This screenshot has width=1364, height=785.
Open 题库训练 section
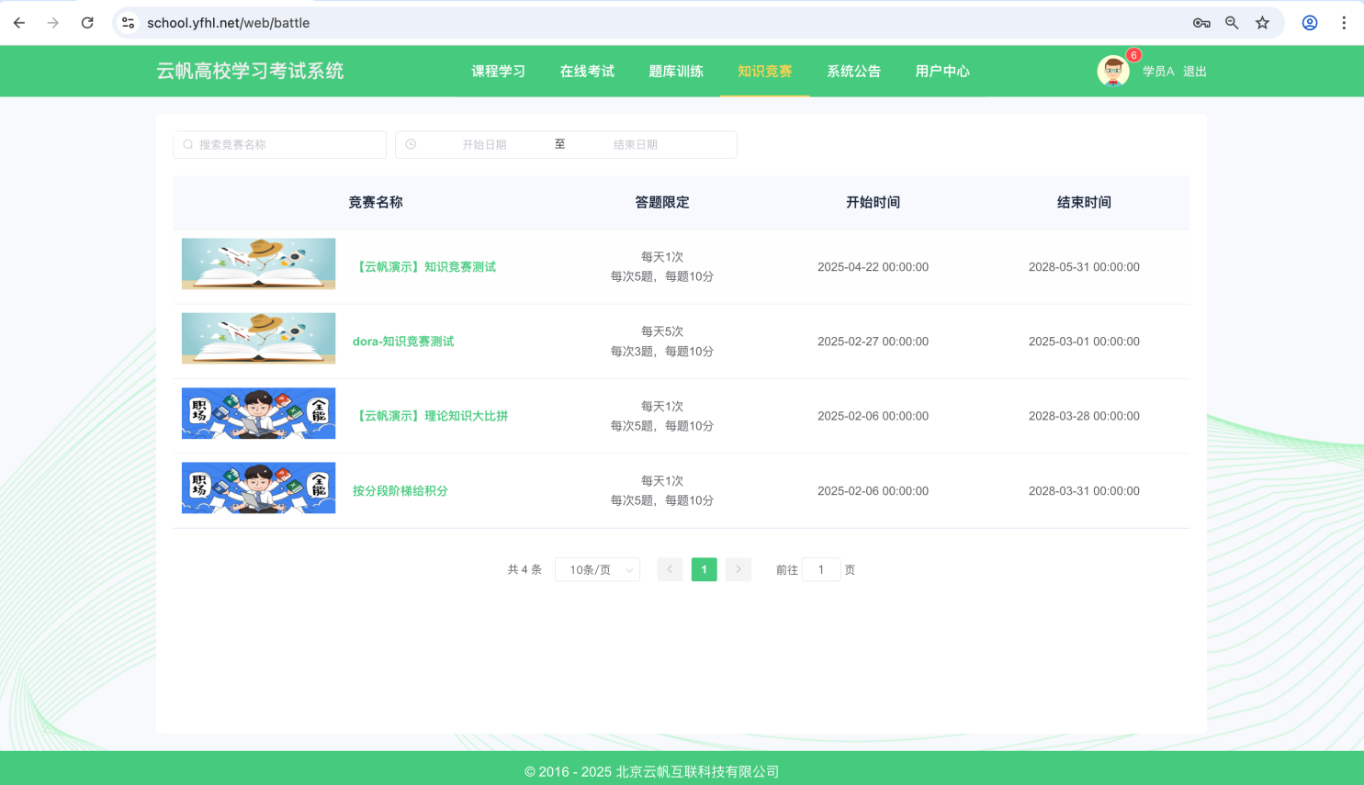676,71
